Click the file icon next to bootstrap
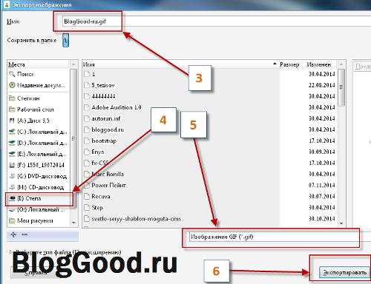371x284 pixels. 87,141
